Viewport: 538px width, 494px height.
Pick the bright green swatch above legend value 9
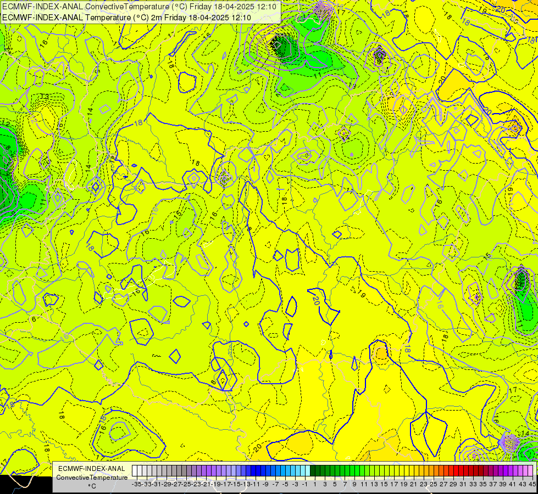tap(352, 471)
